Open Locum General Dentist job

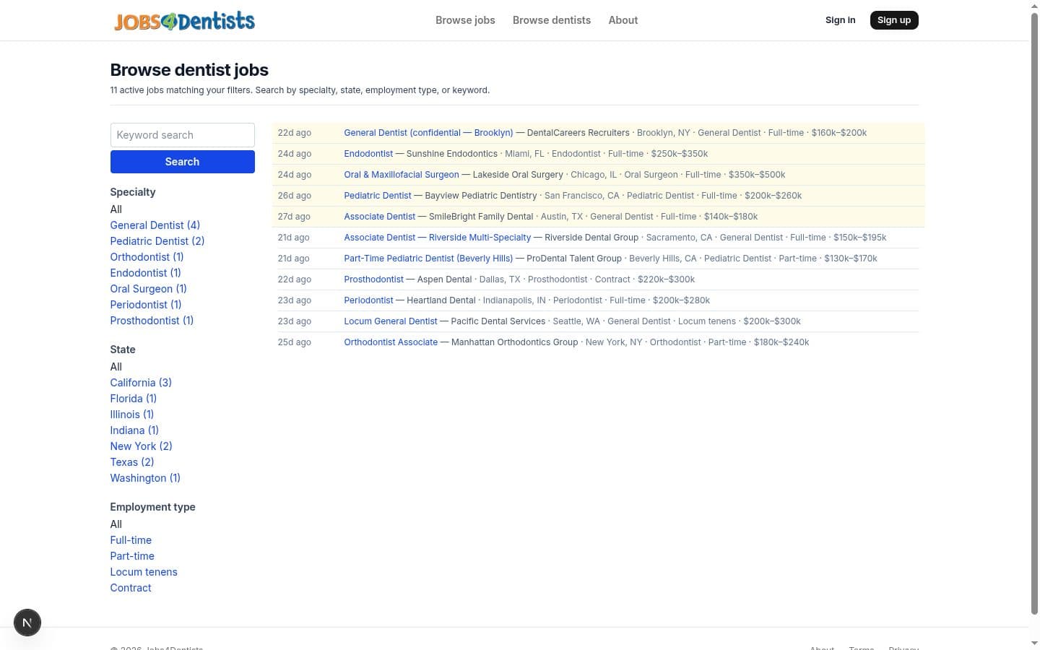(391, 321)
